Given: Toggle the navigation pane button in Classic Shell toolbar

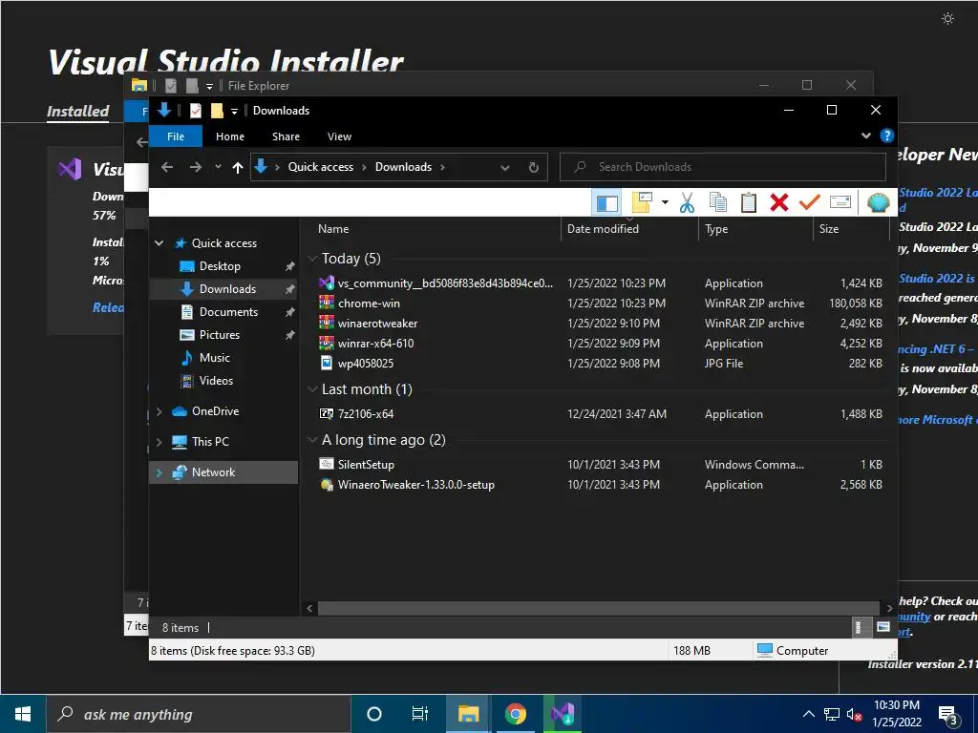Looking at the screenshot, I should pyautogui.click(x=606, y=202).
